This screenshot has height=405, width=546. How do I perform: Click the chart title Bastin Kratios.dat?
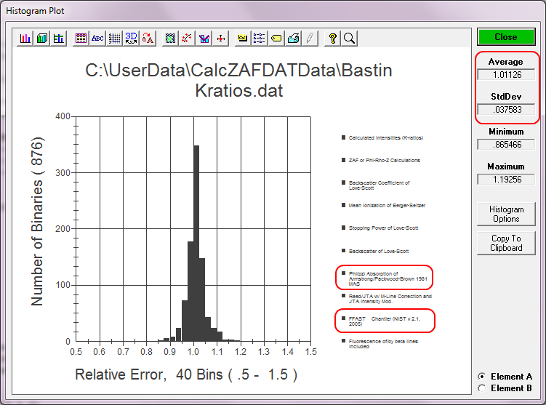(239, 81)
